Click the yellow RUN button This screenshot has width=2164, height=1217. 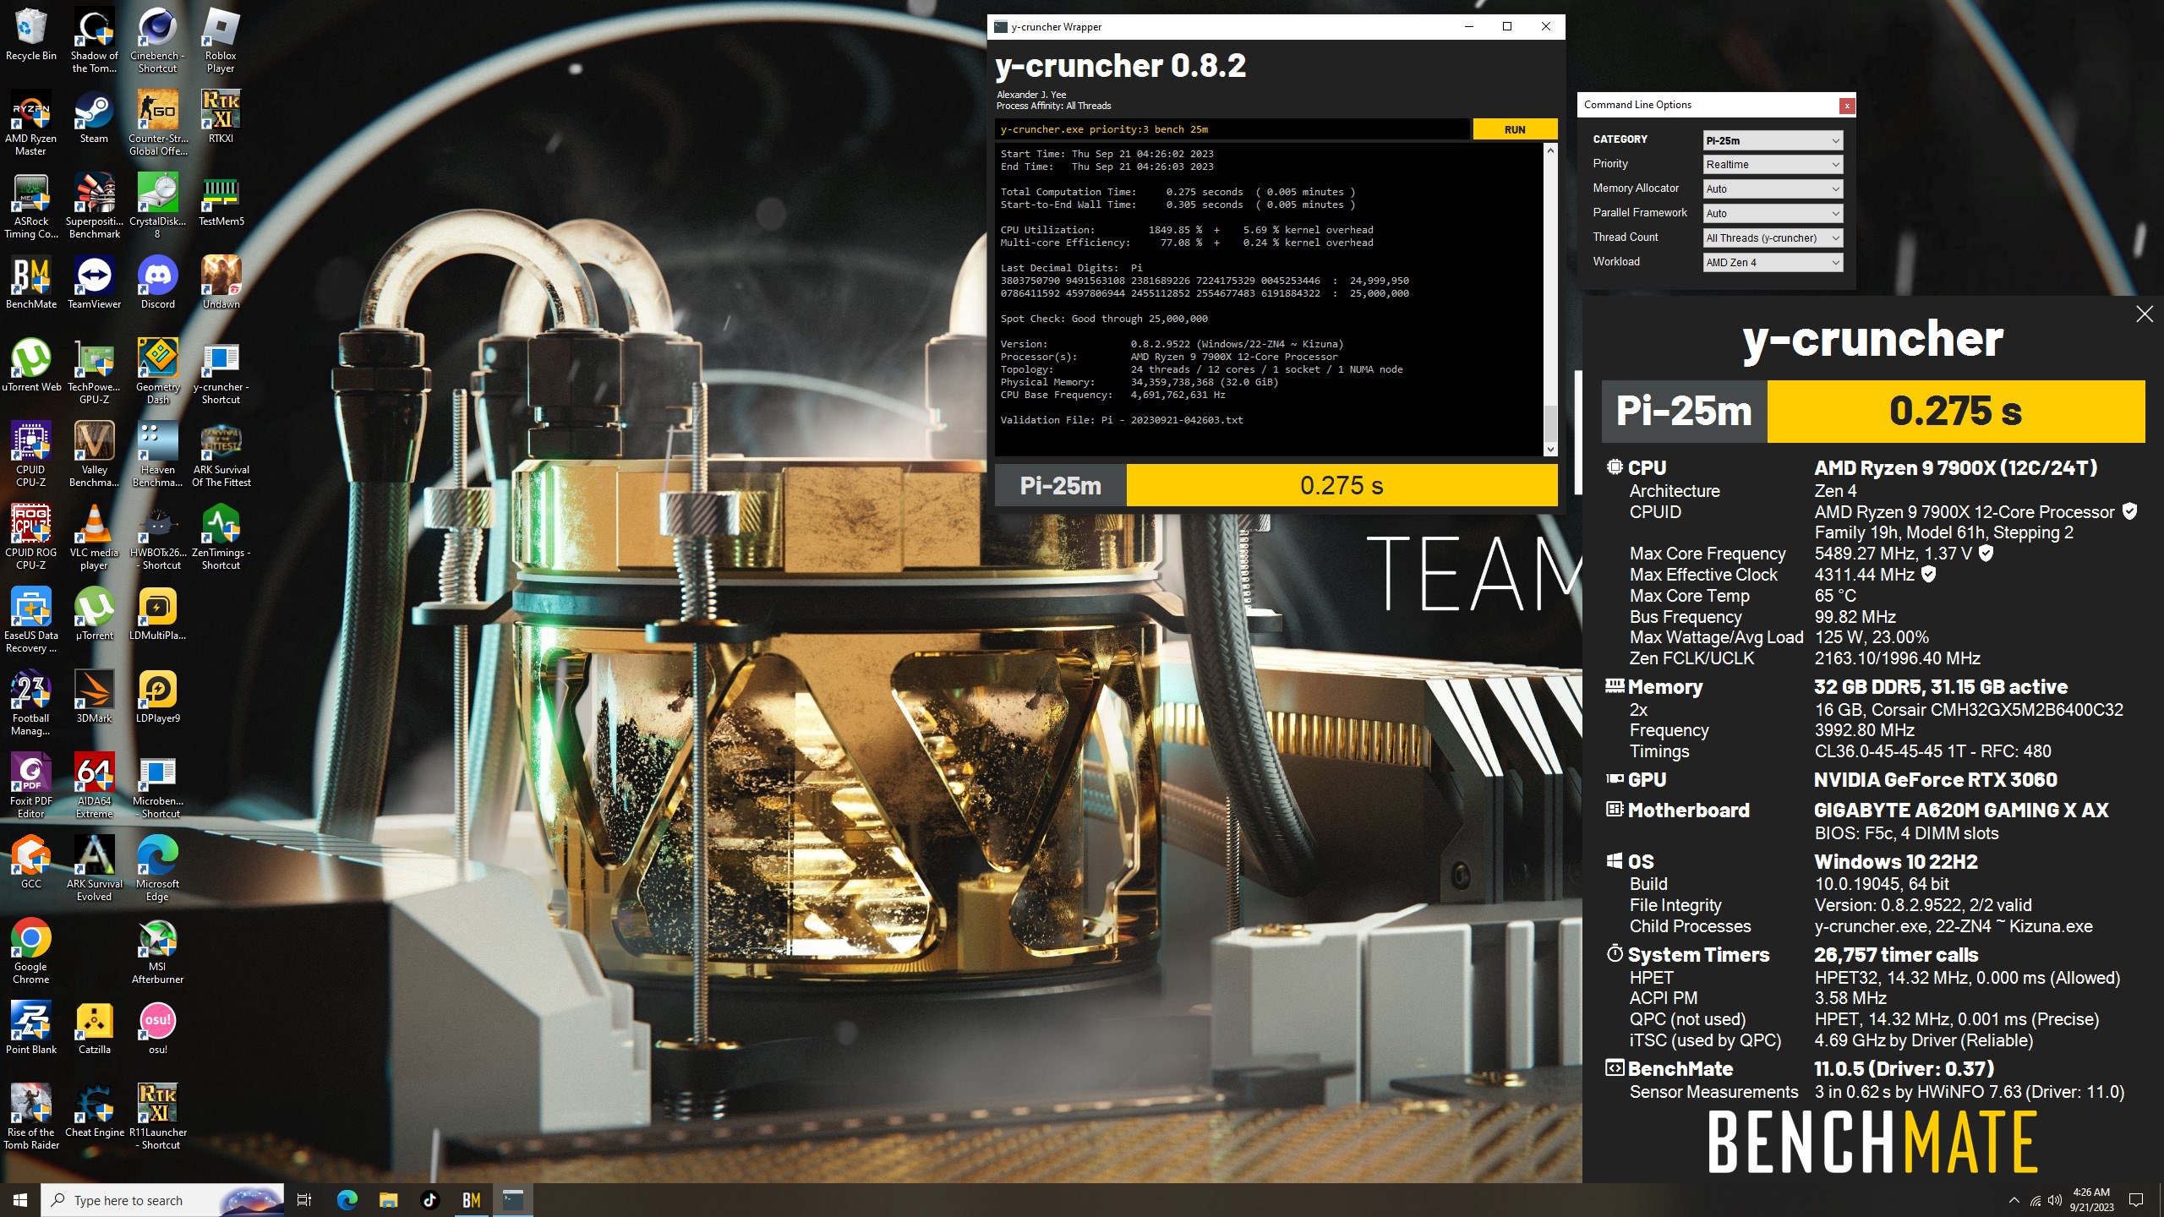(1515, 129)
